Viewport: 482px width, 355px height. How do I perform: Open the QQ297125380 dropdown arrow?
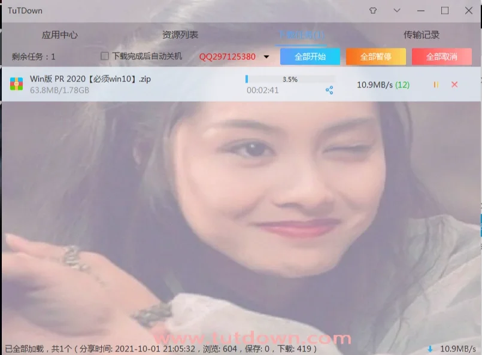coord(266,57)
